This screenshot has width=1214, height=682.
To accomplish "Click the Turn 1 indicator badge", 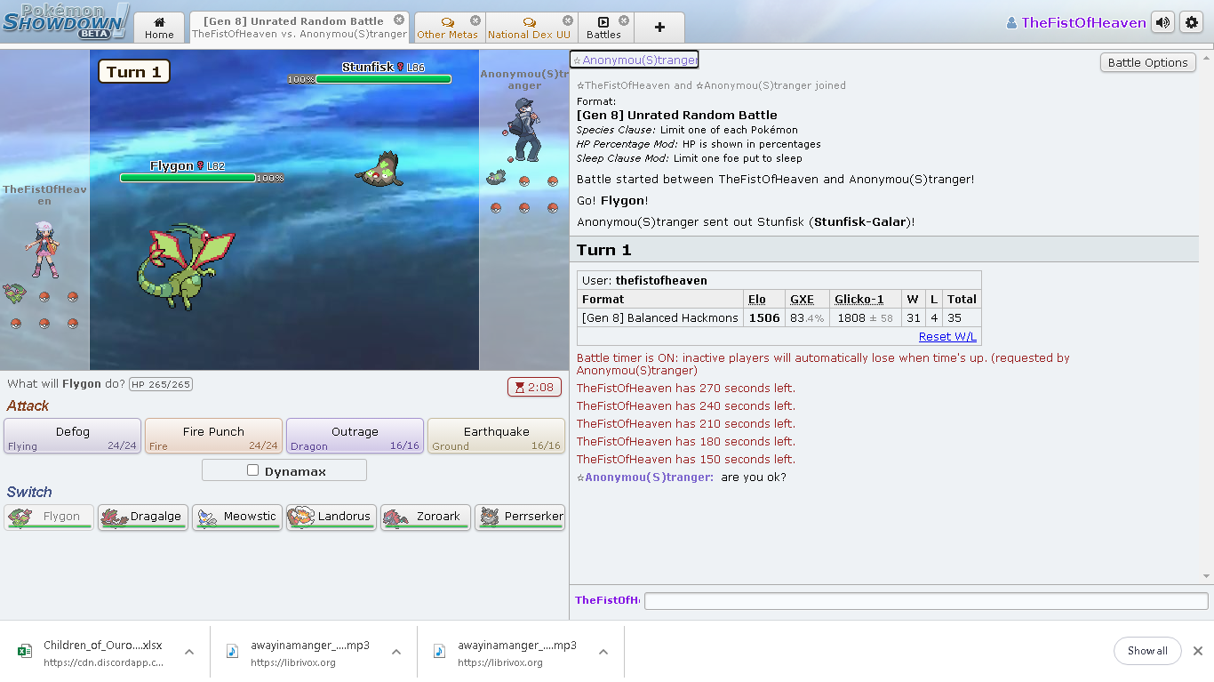I will click(x=133, y=72).
